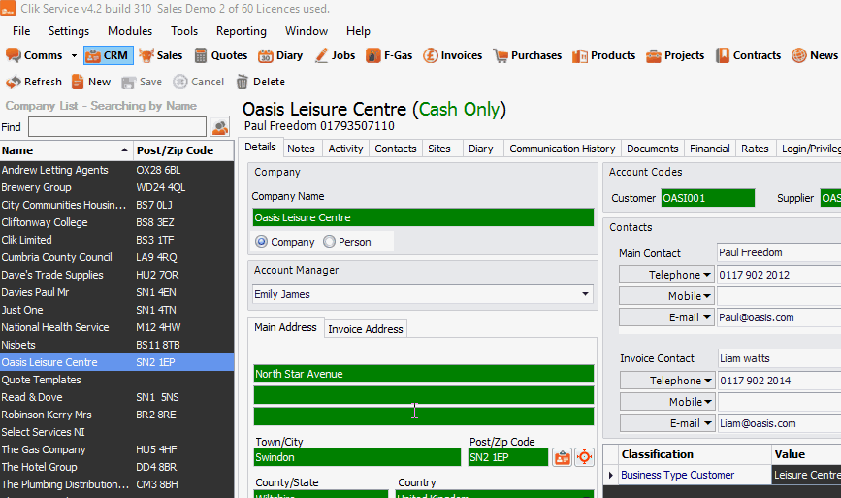Switch to the Invoice Address tab
The image size is (841, 498).
coord(366,329)
